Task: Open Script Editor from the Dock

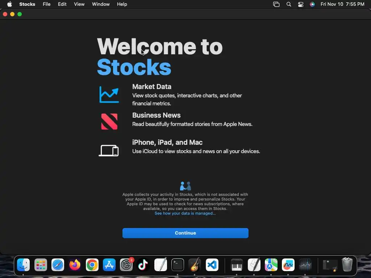Action: tap(254, 265)
